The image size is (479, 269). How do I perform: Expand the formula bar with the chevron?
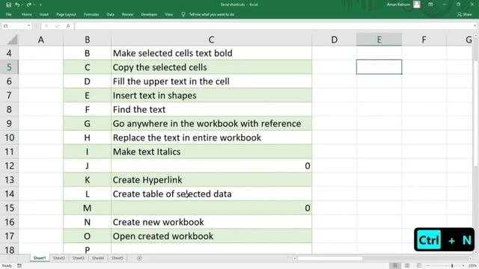click(x=475, y=26)
